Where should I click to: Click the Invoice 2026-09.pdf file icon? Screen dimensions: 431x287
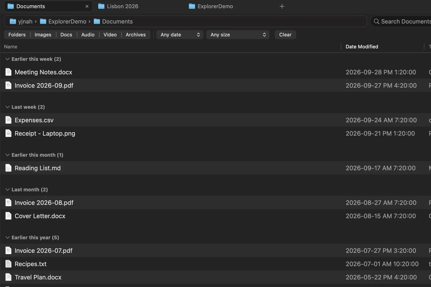pyautogui.click(x=8, y=86)
